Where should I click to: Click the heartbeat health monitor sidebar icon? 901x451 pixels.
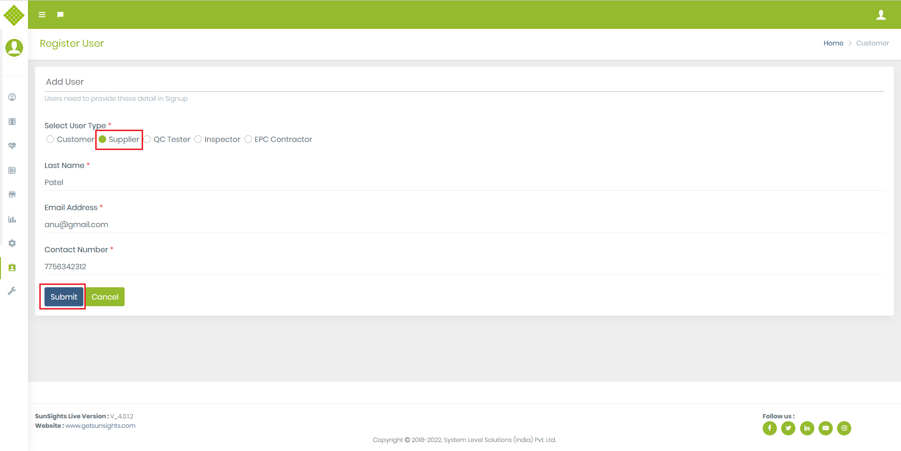12,146
